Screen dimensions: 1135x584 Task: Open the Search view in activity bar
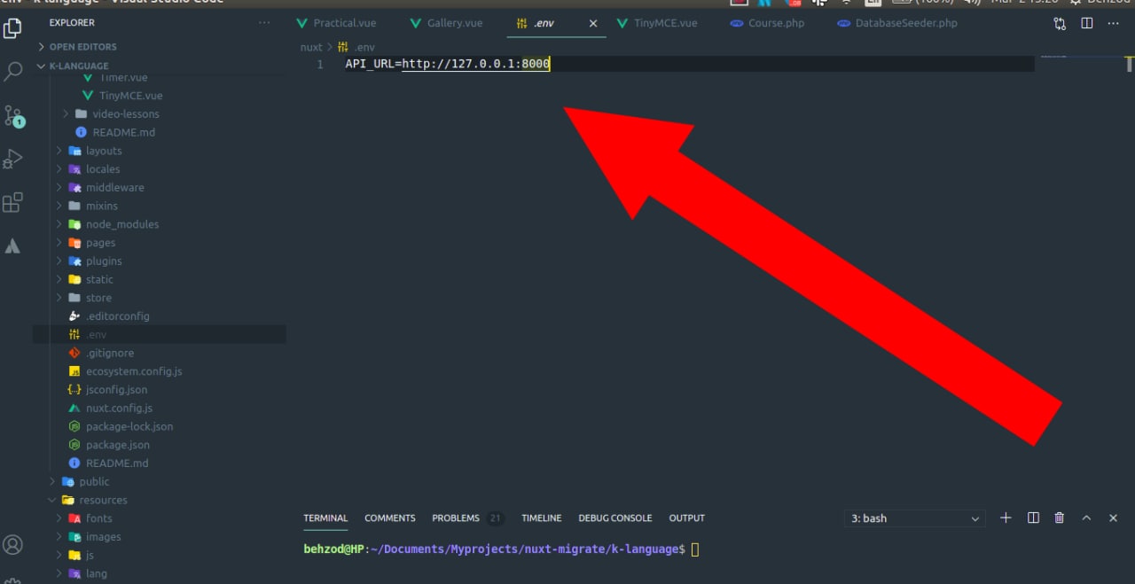[x=12, y=72]
